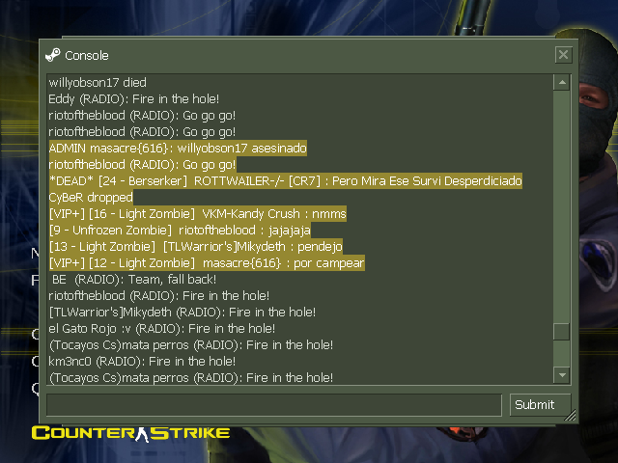
Task: Click the window resize grip corner
Action: [x=571, y=416]
